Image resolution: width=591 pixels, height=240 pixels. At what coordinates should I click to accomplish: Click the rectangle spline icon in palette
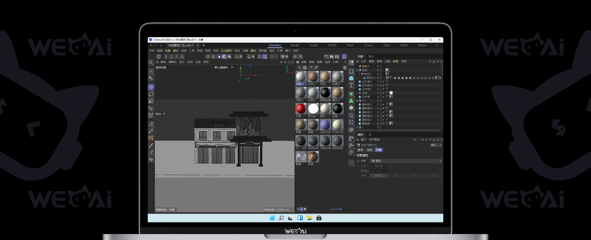[351, 71]
